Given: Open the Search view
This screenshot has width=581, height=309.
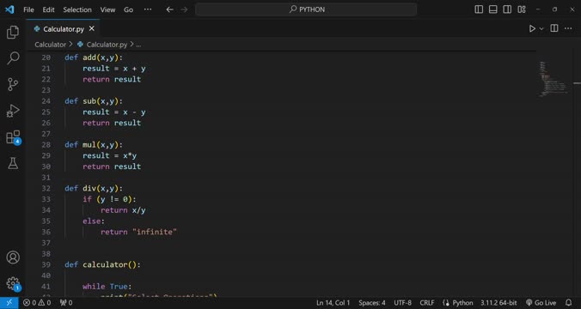Looking at the screenshot, I should click(13, 58).
